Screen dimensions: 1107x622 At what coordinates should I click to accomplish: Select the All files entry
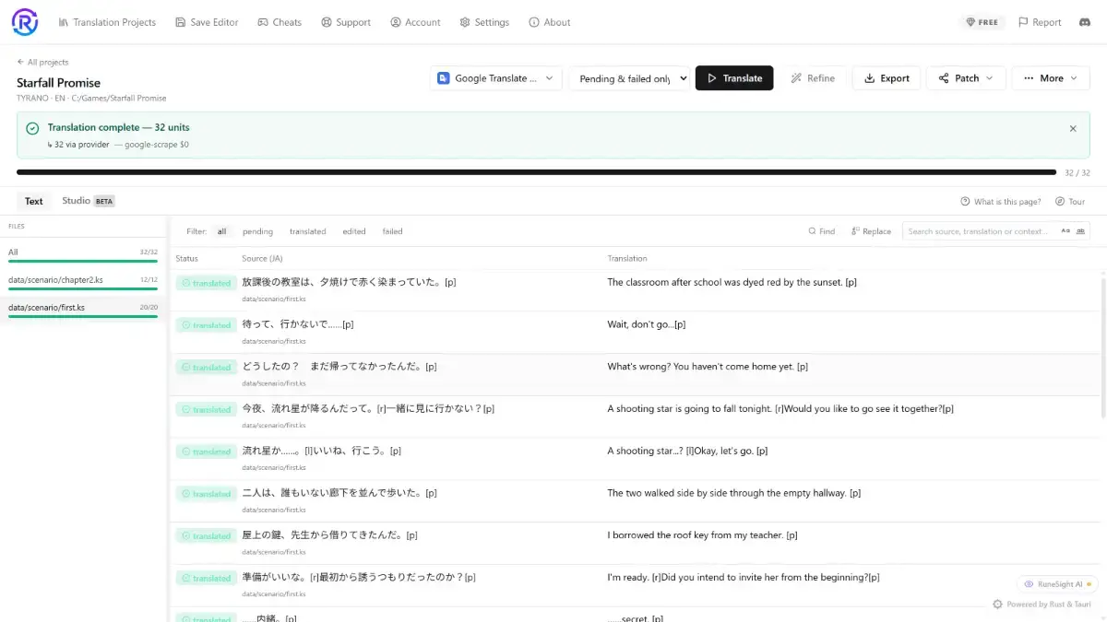point(83,253)
